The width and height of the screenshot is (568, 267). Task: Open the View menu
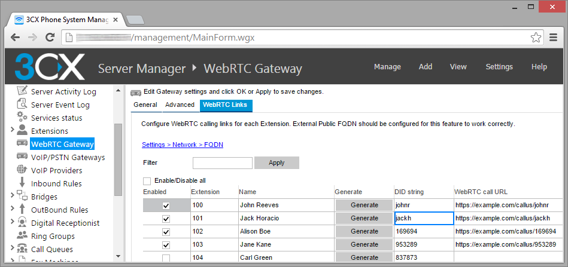[458, 67]
